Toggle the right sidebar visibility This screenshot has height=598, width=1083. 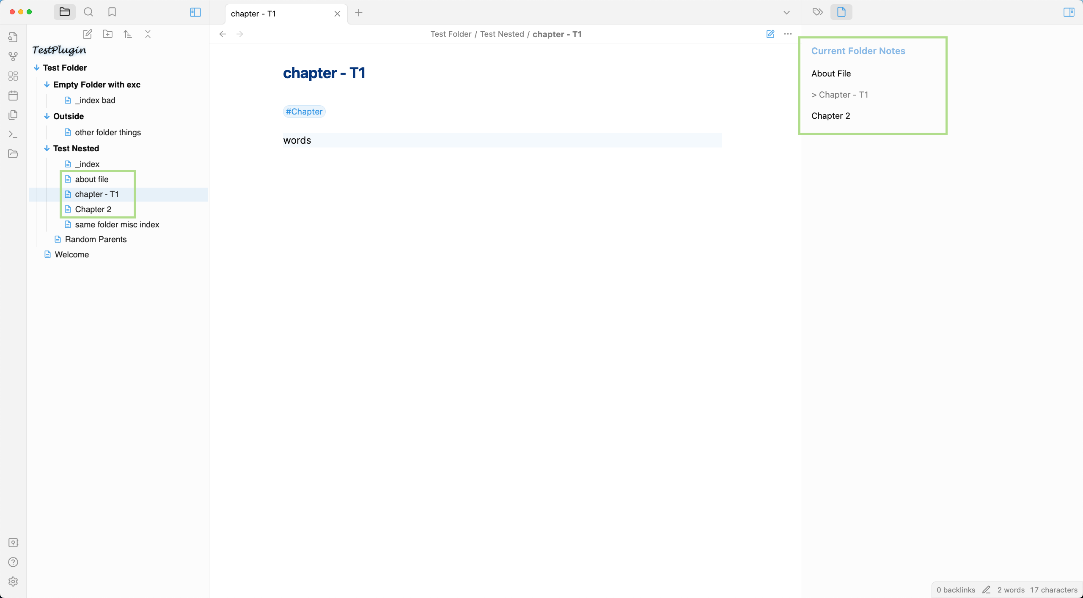coord(1069,12)
